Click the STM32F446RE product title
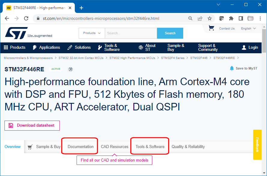 [24, 69]
